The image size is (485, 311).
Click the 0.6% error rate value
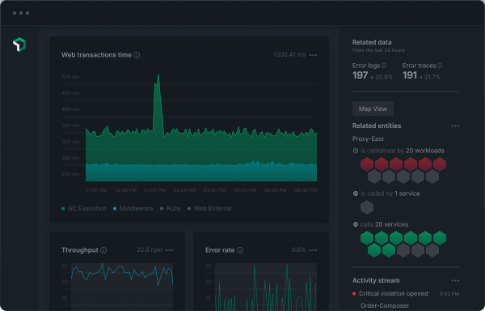click(x=298, y=249)
